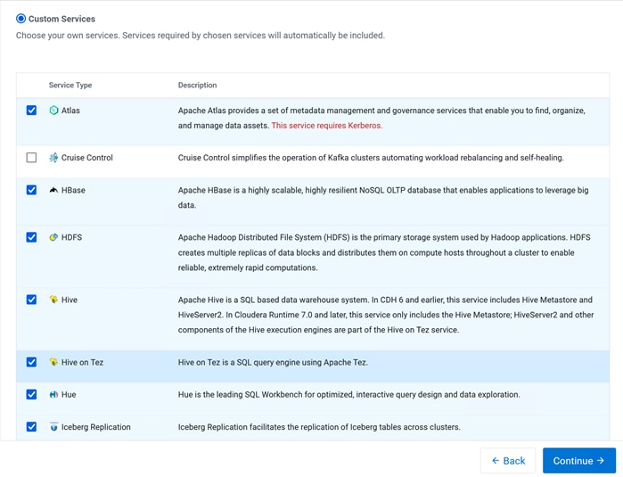
Task: Toggle the Hive on Tez checkbox
Action: click(x=31, y=362)
